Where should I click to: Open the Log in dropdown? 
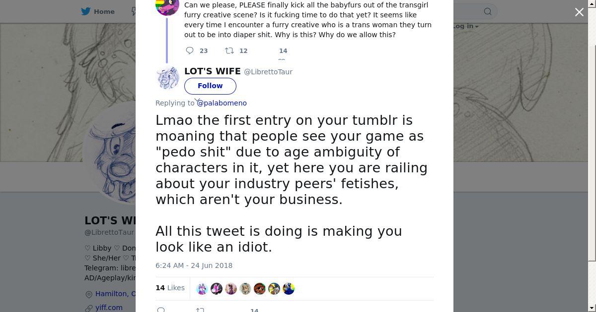tap(465, 26)
